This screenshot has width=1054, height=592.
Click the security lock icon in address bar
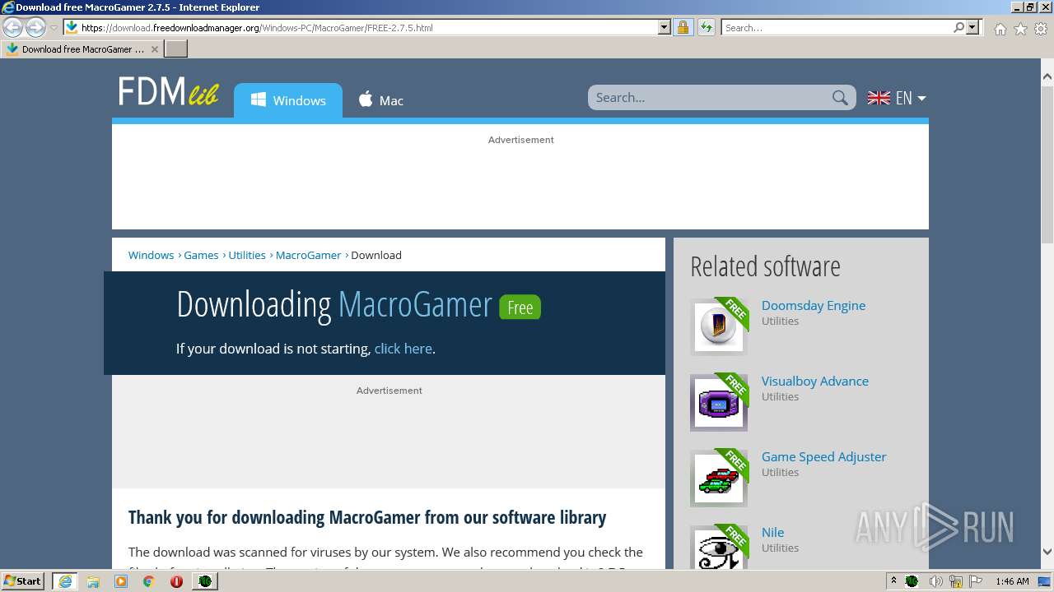coord(683,28)
